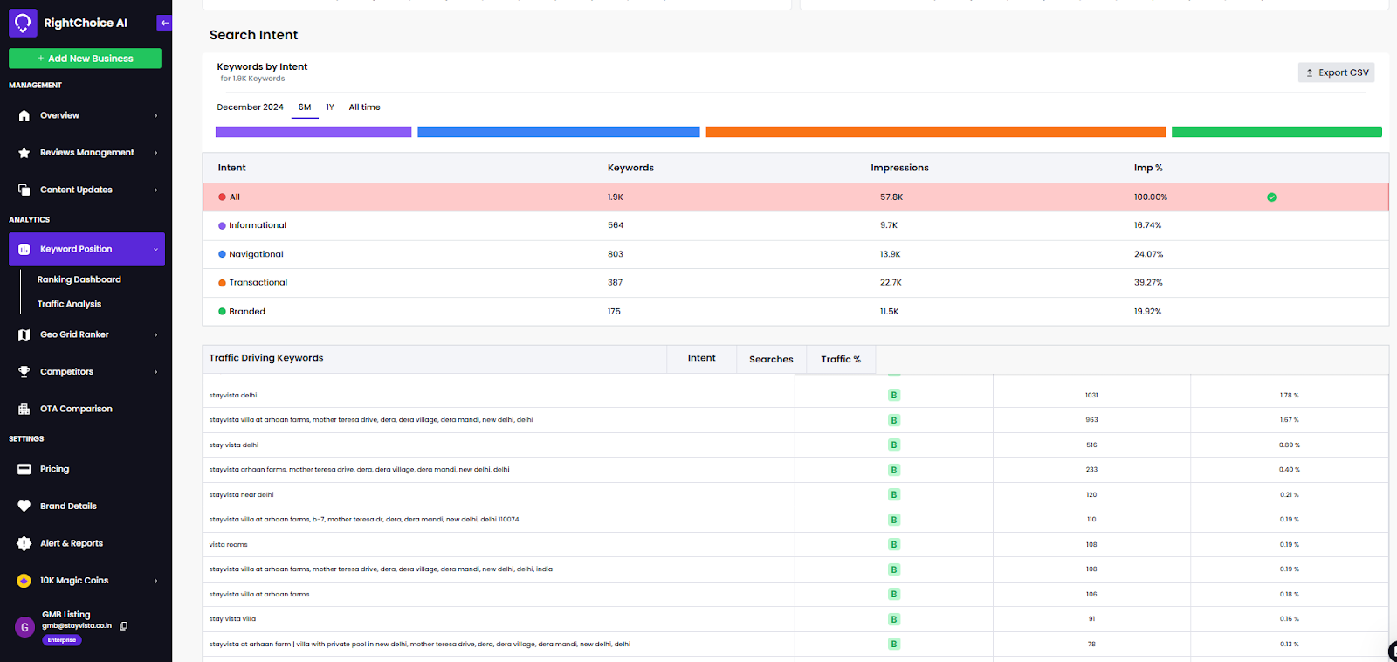
Task: Click the purple Informational bar segment
Action: pyautogui.click(x=313, y=132)
